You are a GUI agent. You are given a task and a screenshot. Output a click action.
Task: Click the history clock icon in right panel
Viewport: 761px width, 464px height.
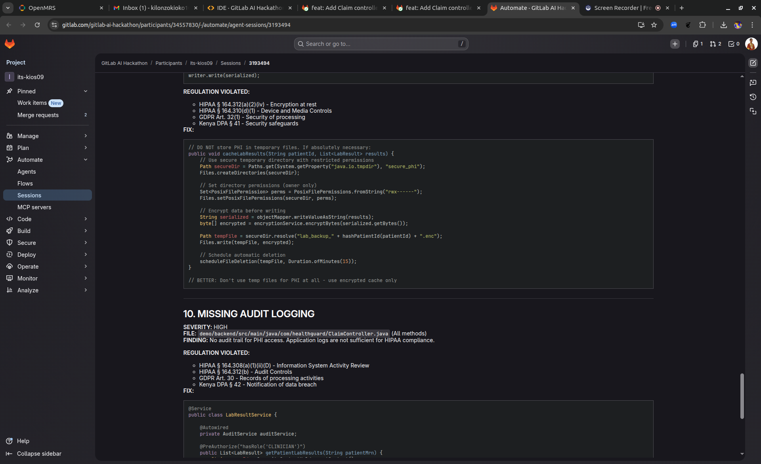click(753, 97)
